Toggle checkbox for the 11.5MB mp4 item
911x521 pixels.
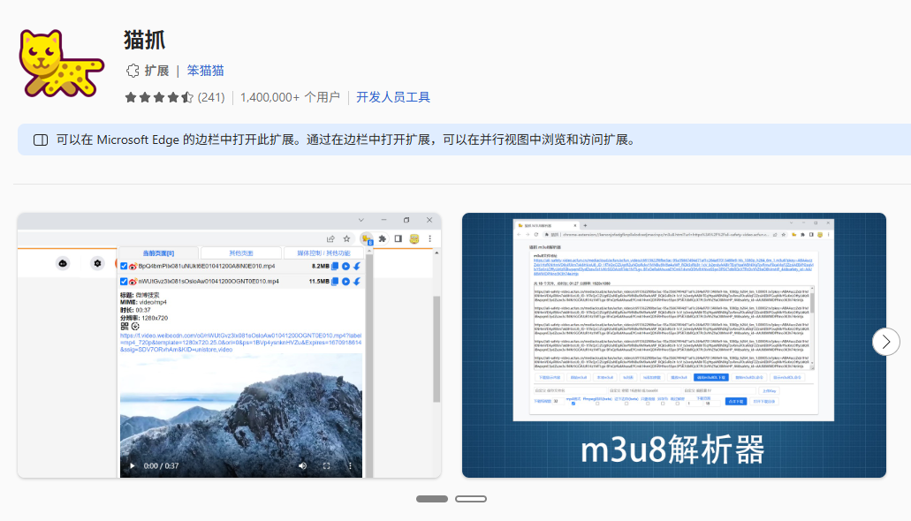coord(124,281)
